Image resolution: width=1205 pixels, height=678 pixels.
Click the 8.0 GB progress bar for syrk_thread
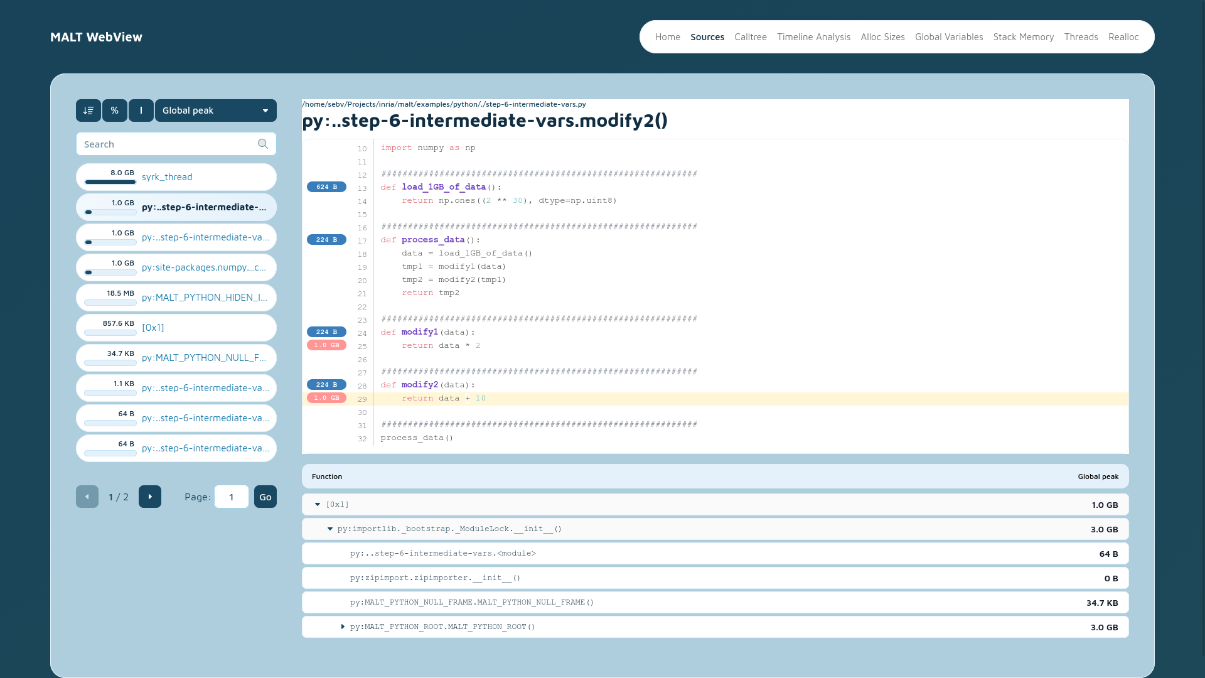point(110,182)
